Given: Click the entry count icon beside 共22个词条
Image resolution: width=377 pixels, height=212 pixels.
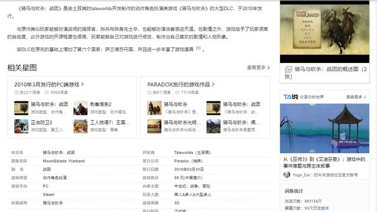Looking at the screenshot, I should click(x=16, y=92).
